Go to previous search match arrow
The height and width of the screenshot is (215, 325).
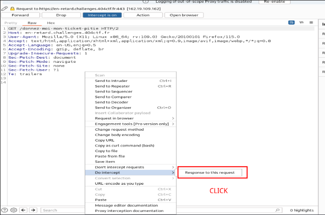tap(24, 210)
